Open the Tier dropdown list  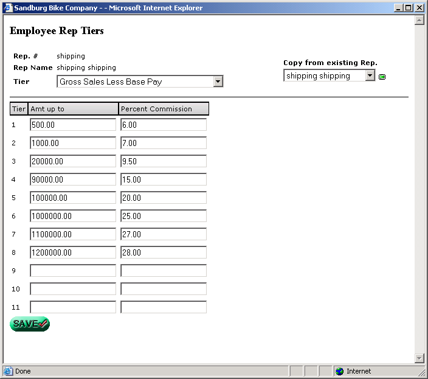coord(218,82)
